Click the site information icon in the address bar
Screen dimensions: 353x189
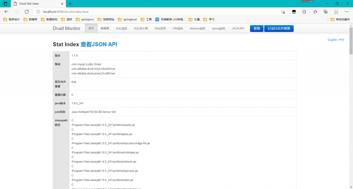click(38, 12)
